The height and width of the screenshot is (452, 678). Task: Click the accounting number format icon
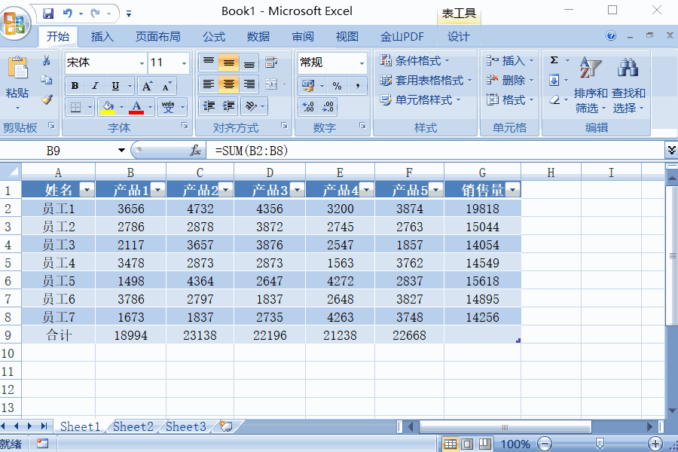[308, 86]
